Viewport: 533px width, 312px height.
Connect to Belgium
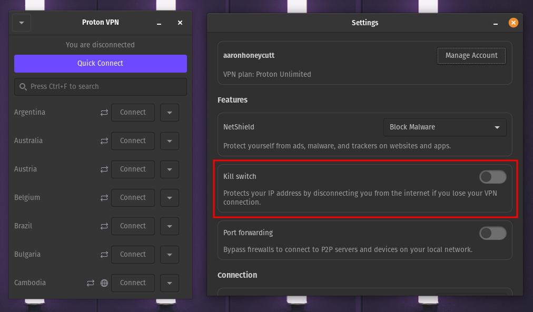pyautogui.click(x=133, y=197)
